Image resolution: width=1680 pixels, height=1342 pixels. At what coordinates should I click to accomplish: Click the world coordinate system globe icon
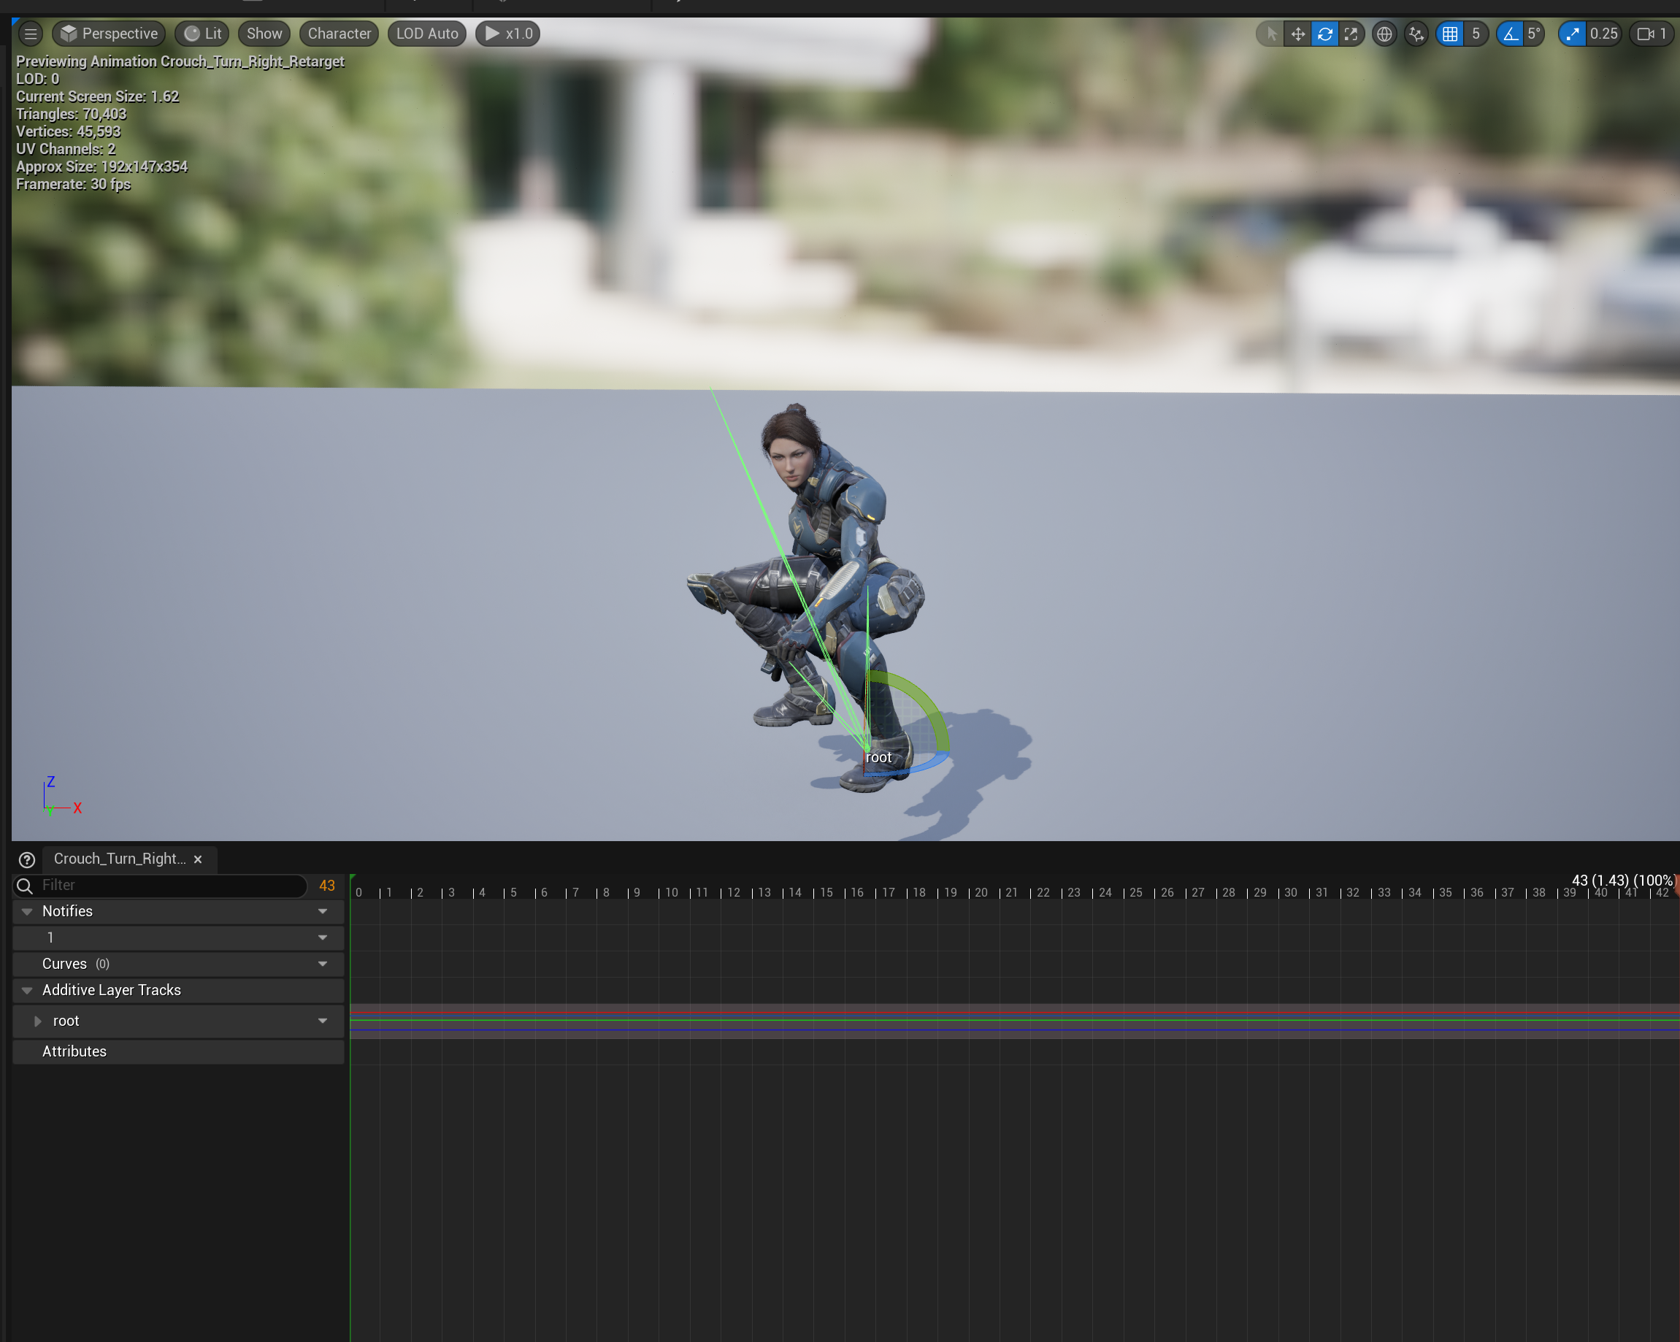click(x=1384, y=34)
